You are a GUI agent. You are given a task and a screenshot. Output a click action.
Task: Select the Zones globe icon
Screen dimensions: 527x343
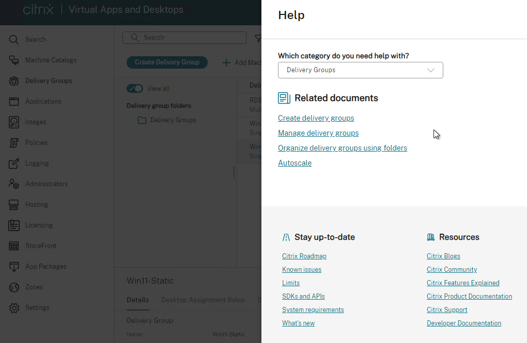click(14, 287)
